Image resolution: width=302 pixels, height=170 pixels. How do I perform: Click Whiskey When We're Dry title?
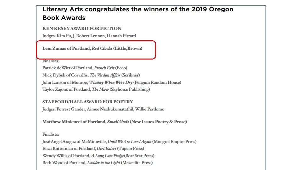pyautogui.click(x=110, y=82)
